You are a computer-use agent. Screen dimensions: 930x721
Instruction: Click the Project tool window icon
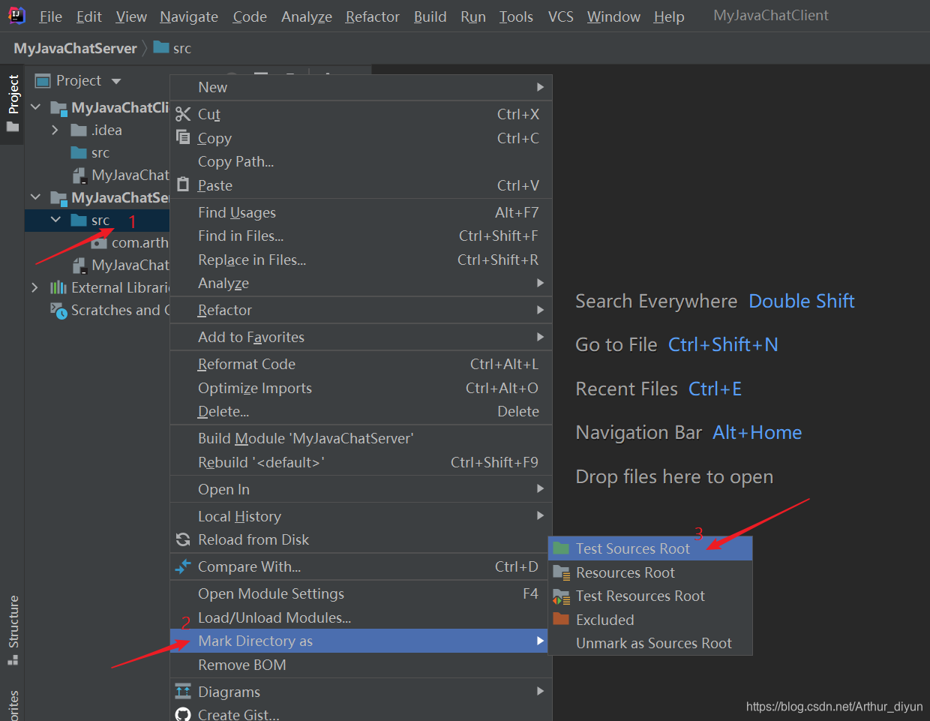(x=13, y=127)
